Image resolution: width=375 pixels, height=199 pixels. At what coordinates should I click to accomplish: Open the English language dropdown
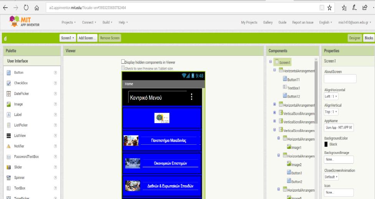click(325, 22)
